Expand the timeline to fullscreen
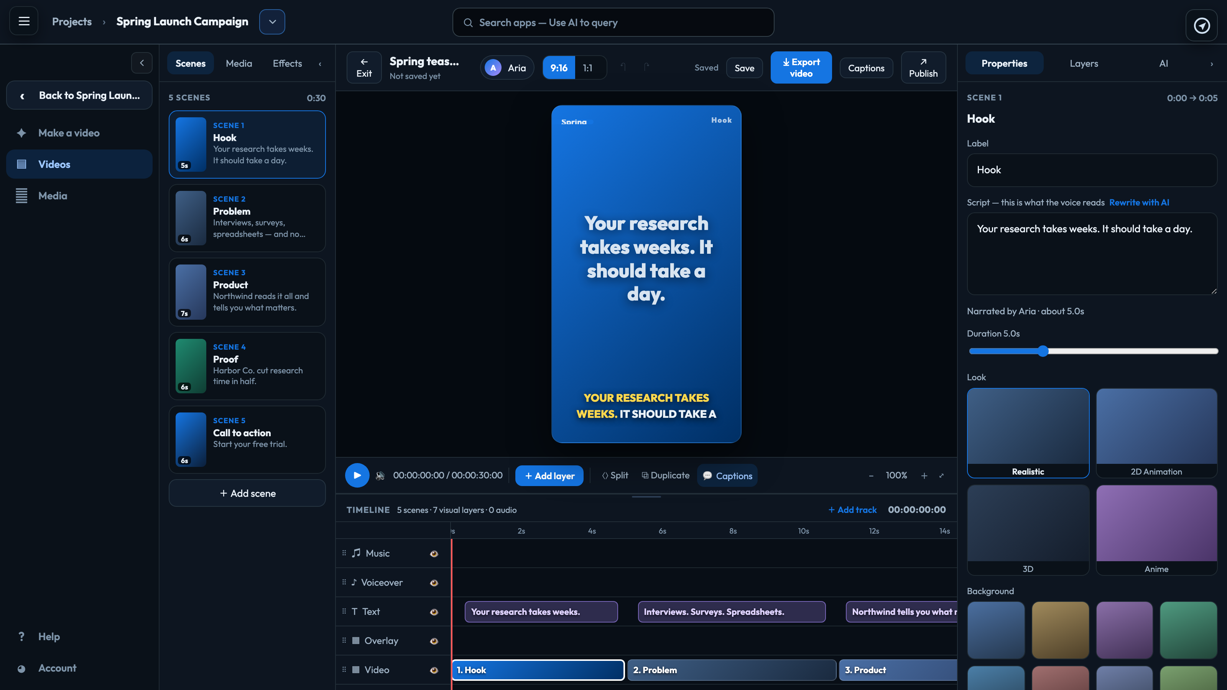The image size is (1227, 690). pos(942,476)
